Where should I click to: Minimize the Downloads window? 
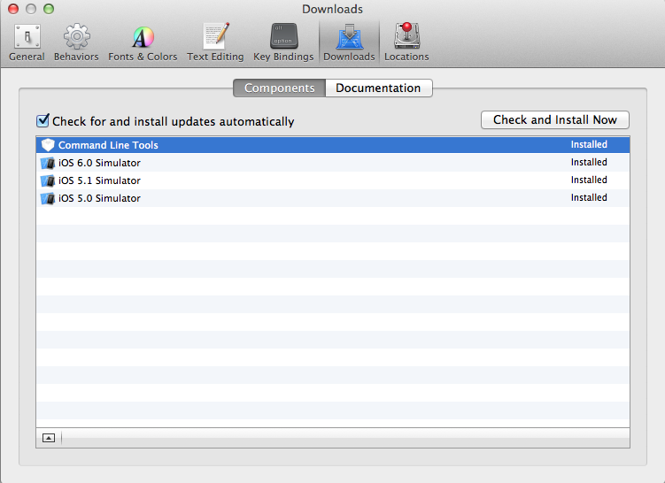[x=31, y=9]
